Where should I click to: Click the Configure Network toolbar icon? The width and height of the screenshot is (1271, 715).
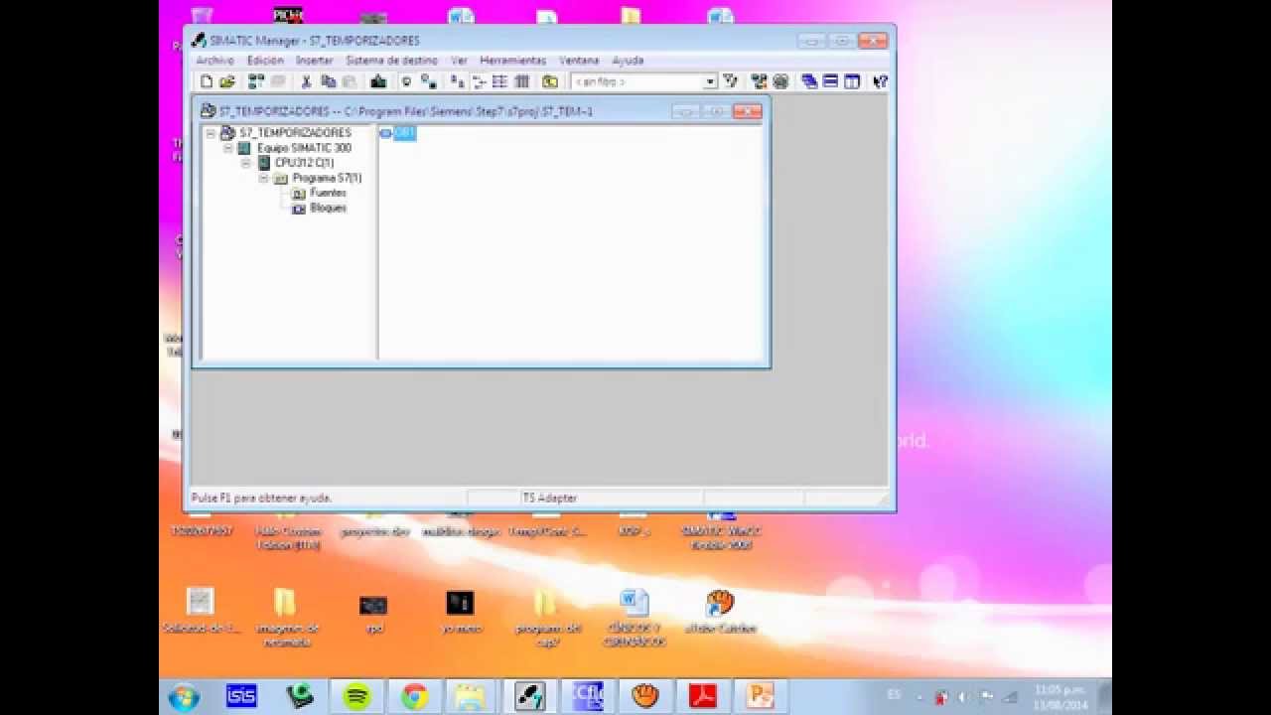click(x=759, y=81)
